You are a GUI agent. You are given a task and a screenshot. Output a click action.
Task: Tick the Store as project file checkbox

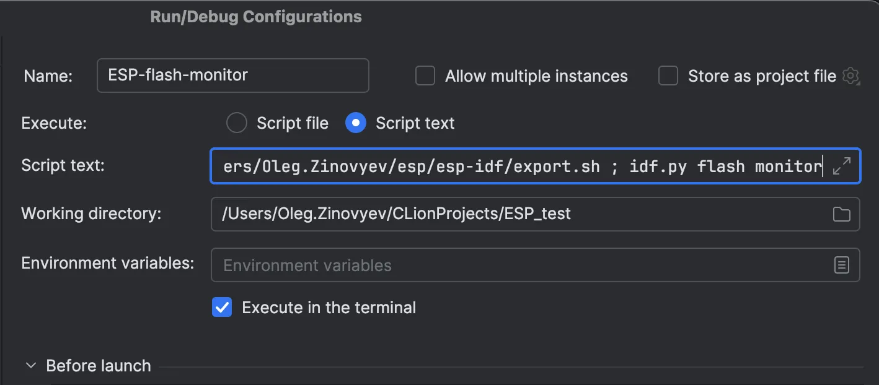(668, 76)
